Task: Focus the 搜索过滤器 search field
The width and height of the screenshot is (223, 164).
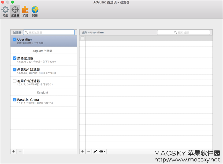Action: 49,32
